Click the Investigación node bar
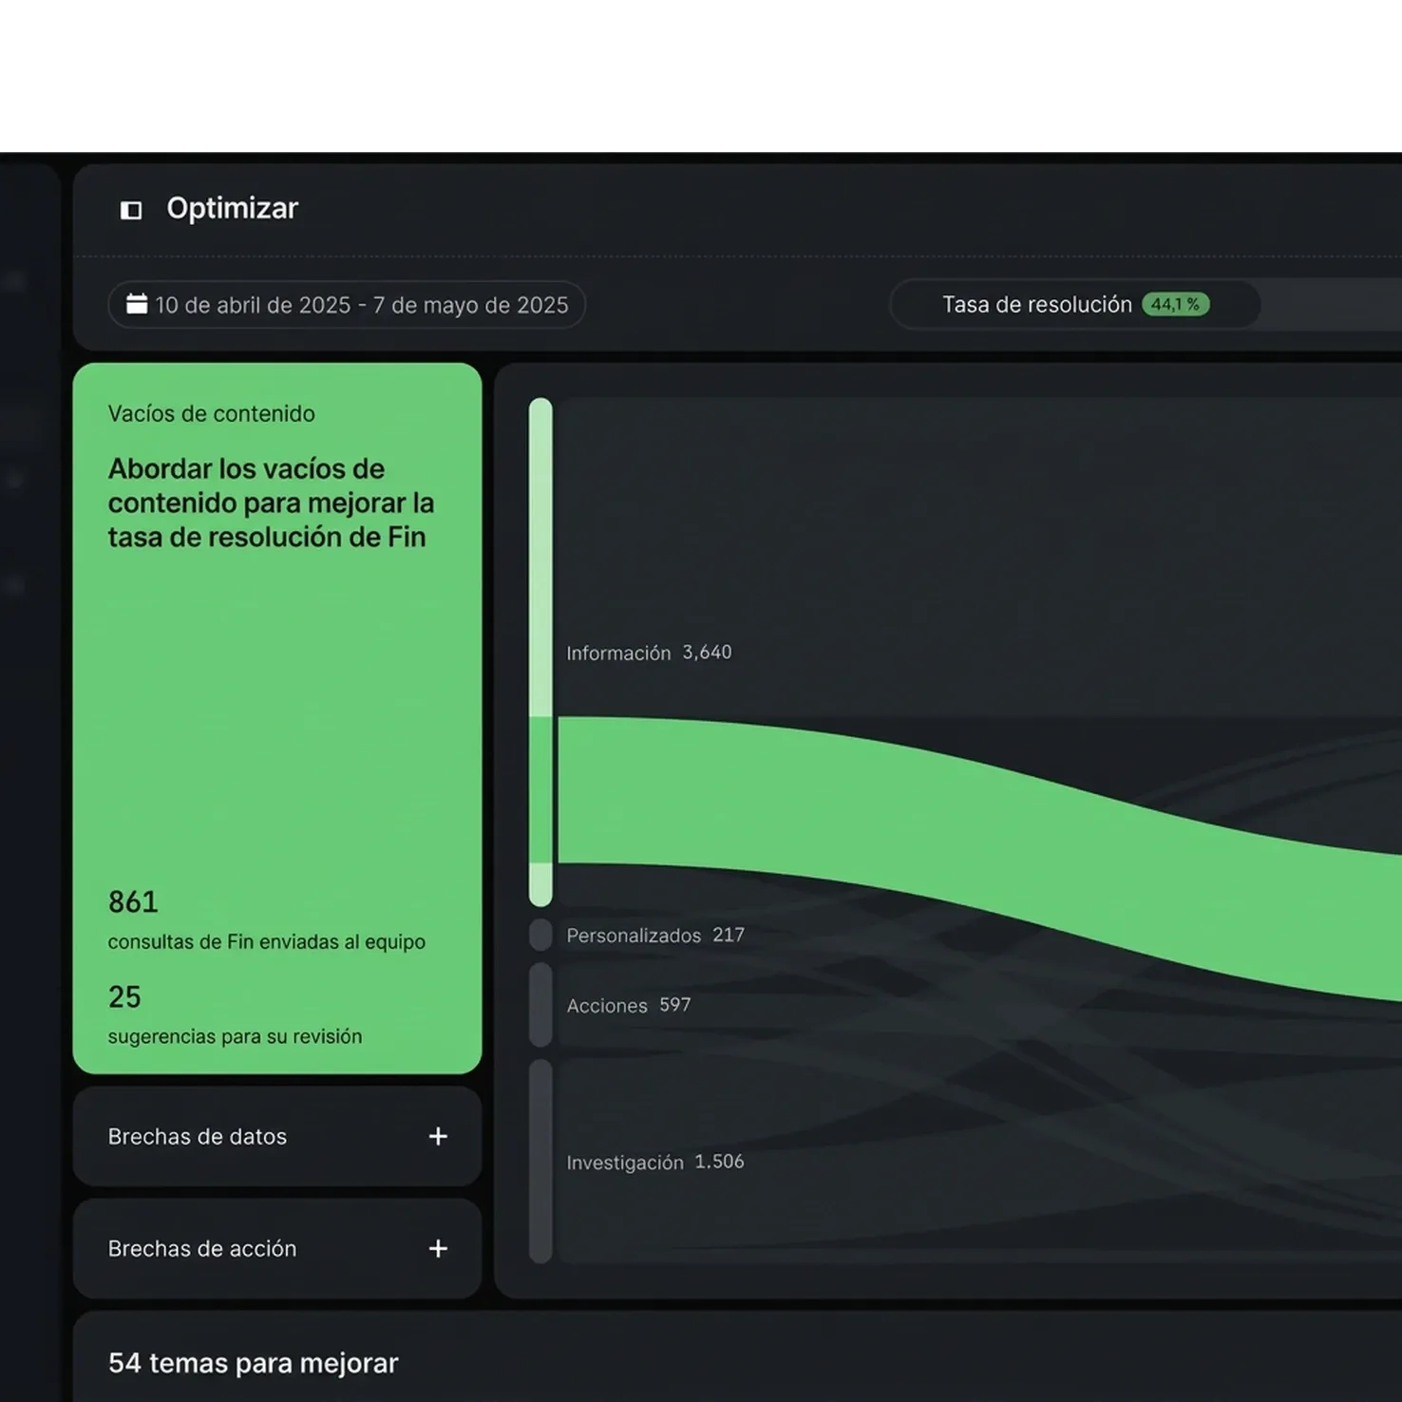This screenshot has width=1402, height=1402. [540, 1161]
